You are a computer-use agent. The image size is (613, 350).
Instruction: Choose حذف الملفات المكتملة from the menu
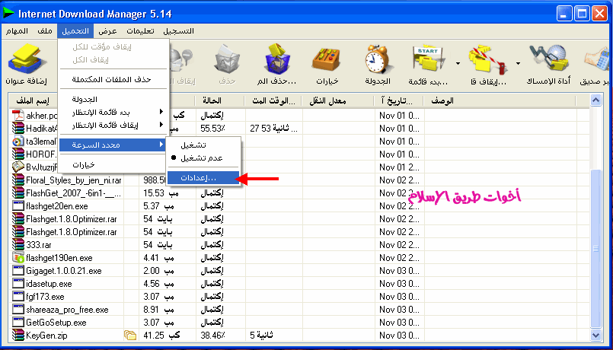tap(113, 79)
